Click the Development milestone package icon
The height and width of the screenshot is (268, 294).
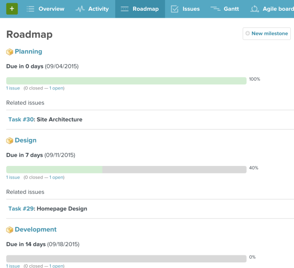tap(9, 230)
